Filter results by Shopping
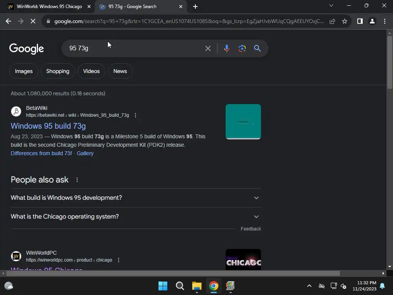The width and height of the screenshot is (393, 295). coord(58,71)
